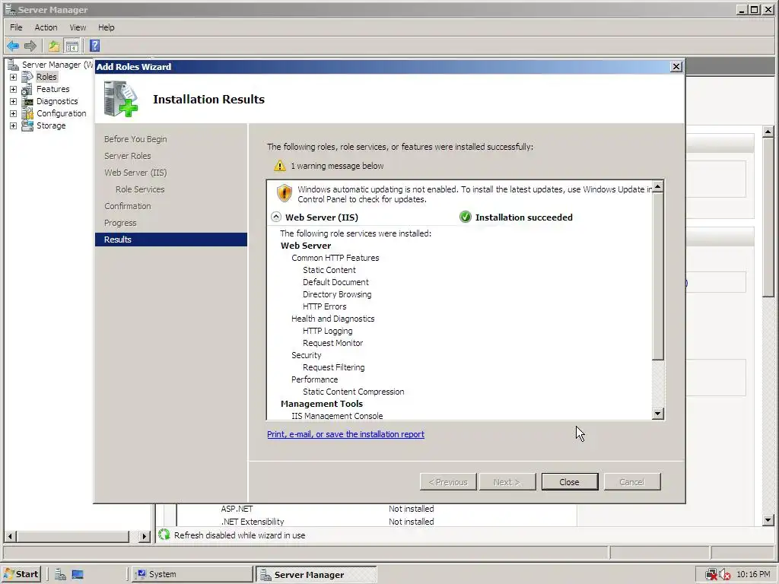Click the Up one level folder icon
The width and height of the screenshot is (779, 584).
pos(54,46)
